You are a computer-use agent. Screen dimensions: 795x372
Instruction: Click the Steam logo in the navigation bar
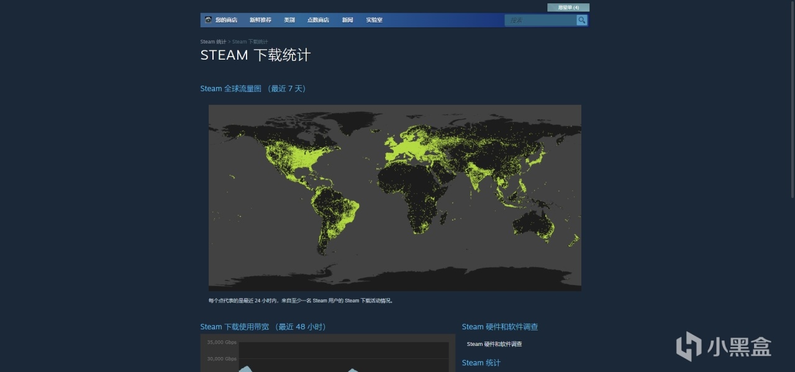coord(207,19)
